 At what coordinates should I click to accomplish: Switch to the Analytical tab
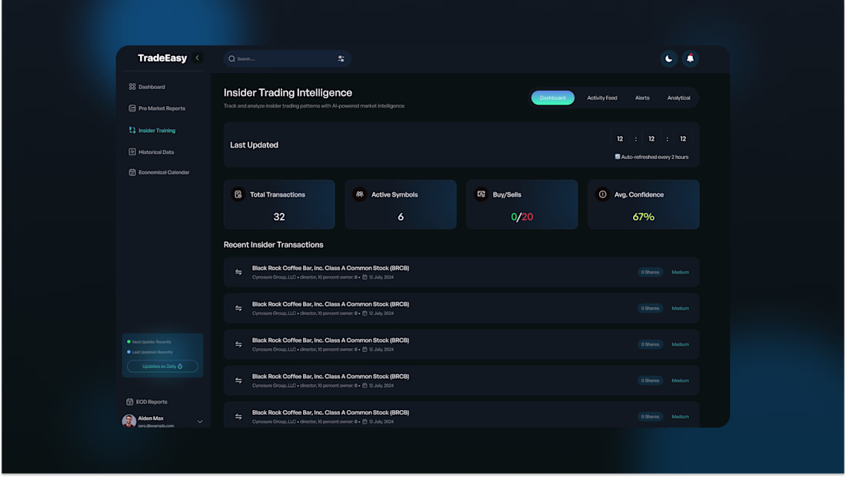(x=678, y=98)
